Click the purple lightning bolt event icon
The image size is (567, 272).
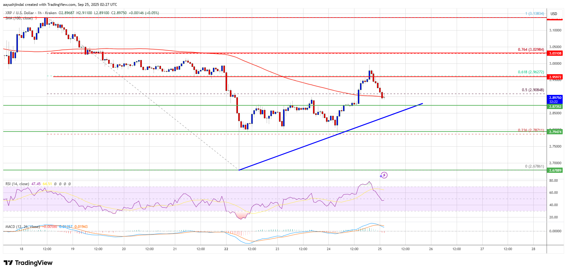point(384,175)
